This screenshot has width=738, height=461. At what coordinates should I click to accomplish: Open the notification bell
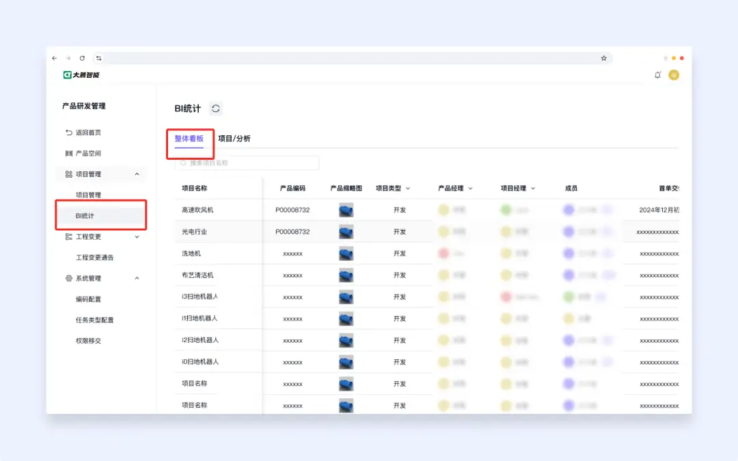tap(657, 75)
